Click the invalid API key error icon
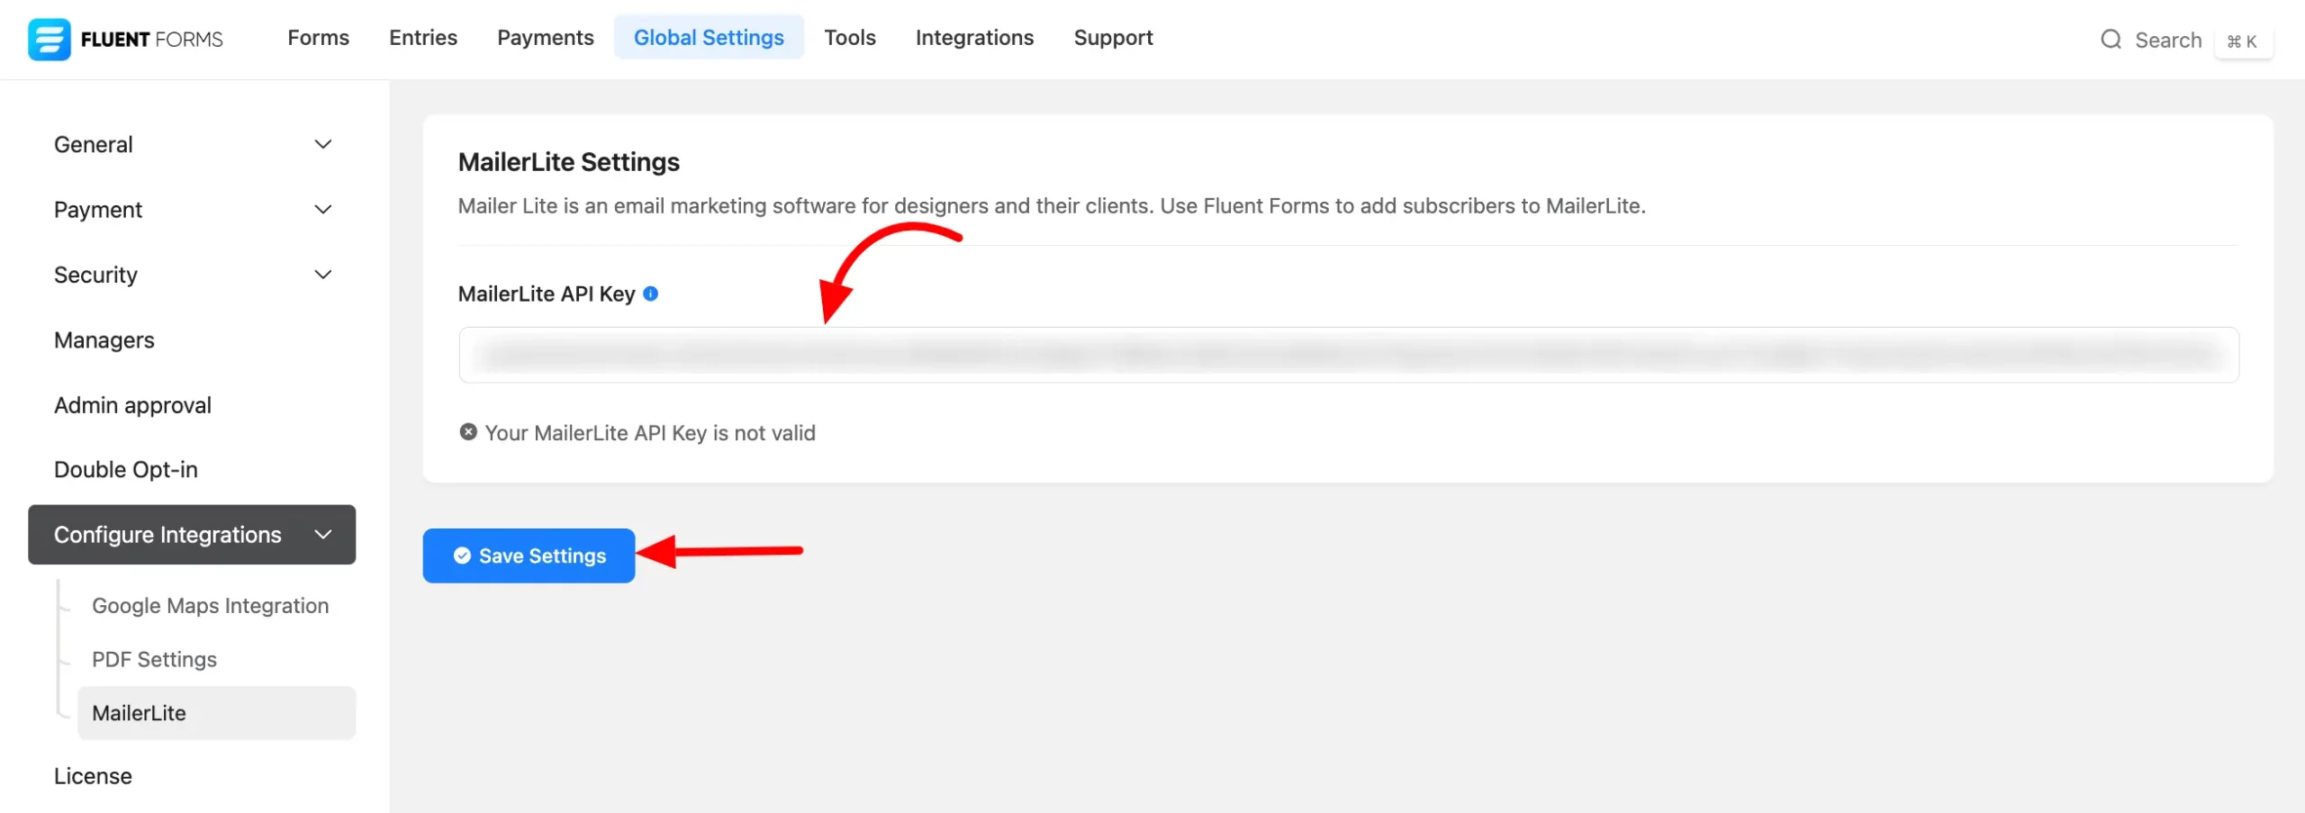Image resolution: width=2305 pixels, height=813 pixels. tap(467, 432)
